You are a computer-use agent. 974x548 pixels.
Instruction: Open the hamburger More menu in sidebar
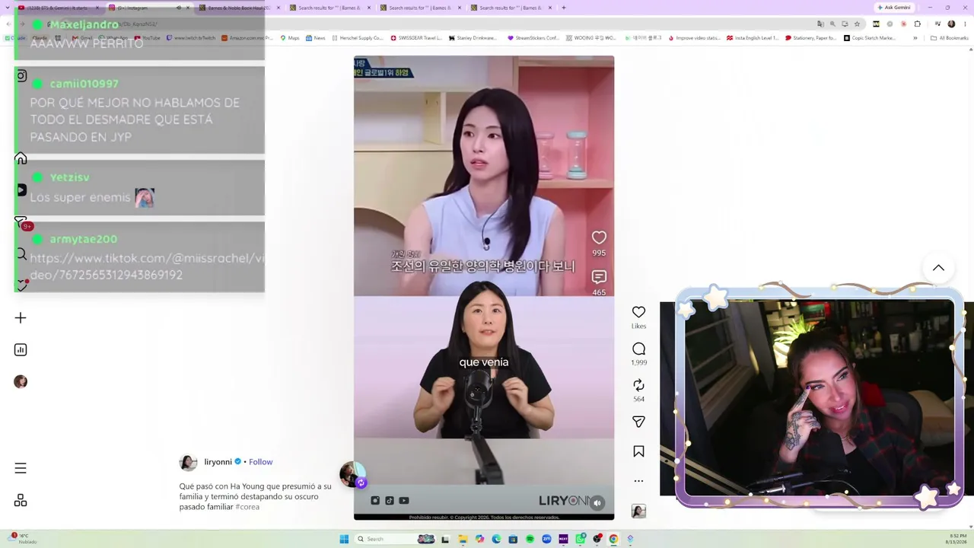tap(21, 468)
